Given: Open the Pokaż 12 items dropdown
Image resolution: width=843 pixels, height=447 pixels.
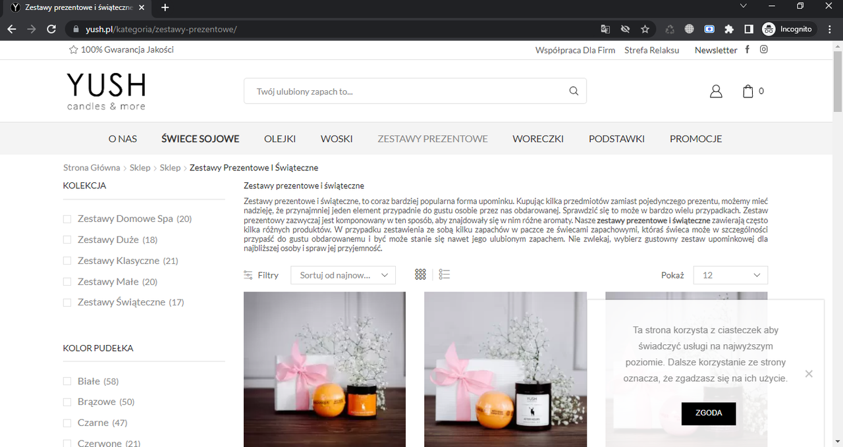Looking at the screenshot, I should (x=730, y=275).
